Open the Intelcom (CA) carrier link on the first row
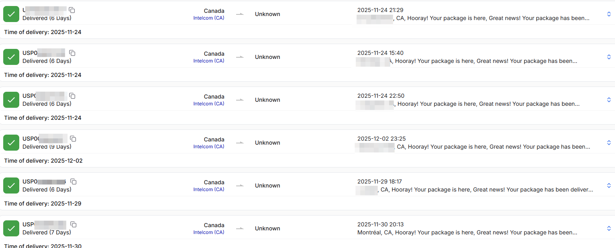 [x=209, y=18]
